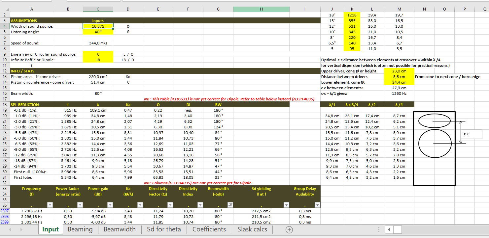
Task: Select the lower element cone value 24,4 cm
Action: (399, 82)
